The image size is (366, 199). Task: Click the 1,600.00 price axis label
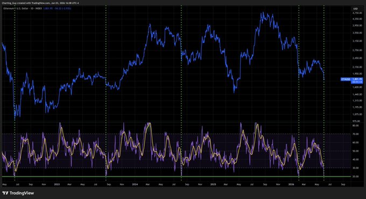click(x=357, y=87)
